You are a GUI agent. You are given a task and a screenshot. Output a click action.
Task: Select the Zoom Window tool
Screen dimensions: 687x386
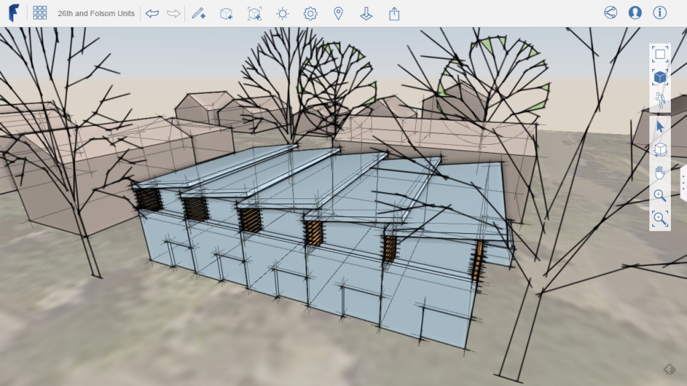660,219
